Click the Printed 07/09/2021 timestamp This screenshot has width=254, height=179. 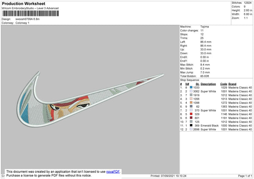tap(168, 176)
